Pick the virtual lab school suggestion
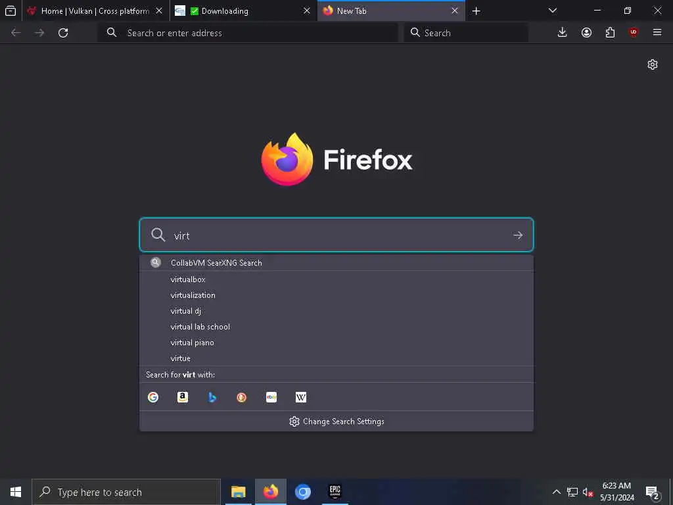The width and height of the screenshot is (673, 505). click(x=336, y=327)
